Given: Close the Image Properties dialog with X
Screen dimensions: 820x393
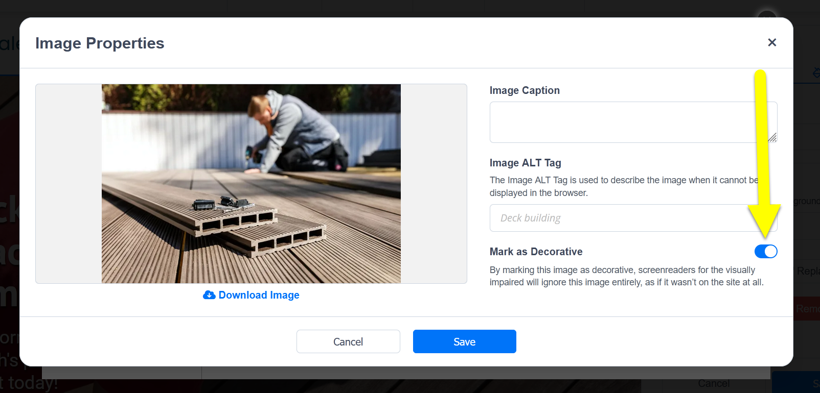Looking at the screenshot, I should (772, 42).
